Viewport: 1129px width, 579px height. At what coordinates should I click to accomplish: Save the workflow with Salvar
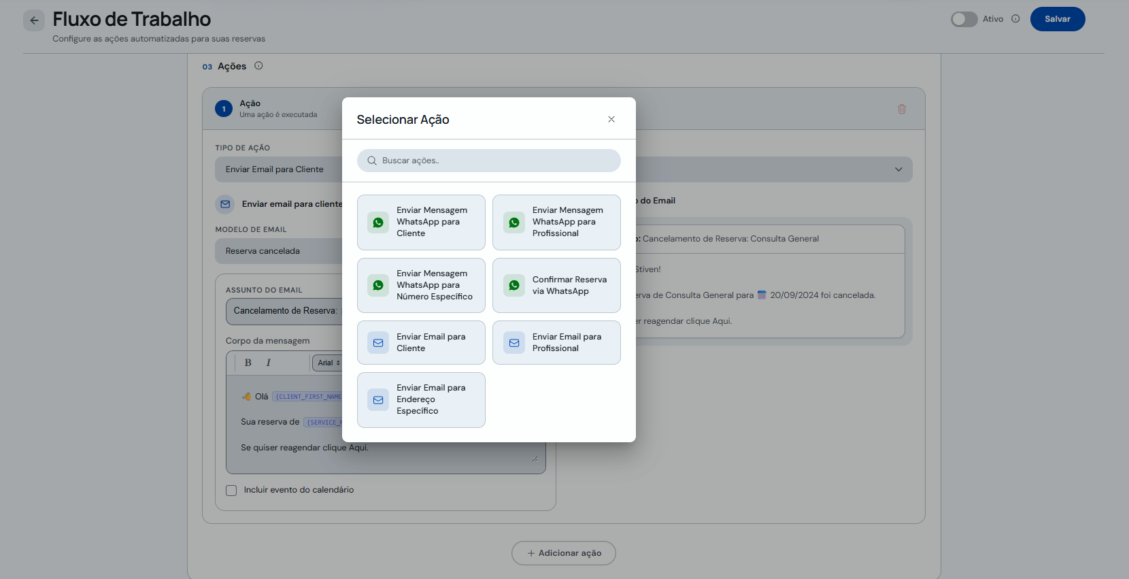[x=1058, y=19]
